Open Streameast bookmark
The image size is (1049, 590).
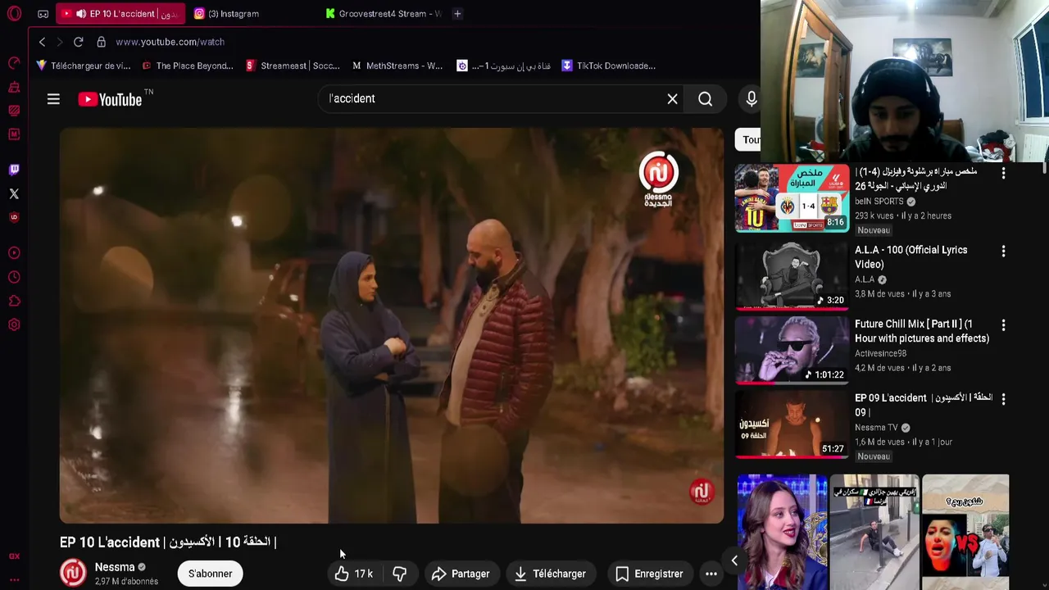293,66
